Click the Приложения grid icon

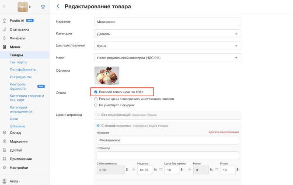click(4, 159)
